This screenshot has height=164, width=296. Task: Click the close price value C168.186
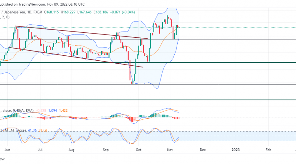[x=101, y=12]
